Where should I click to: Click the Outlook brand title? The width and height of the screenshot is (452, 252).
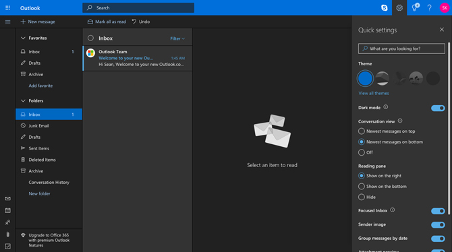tap(30, 8)
